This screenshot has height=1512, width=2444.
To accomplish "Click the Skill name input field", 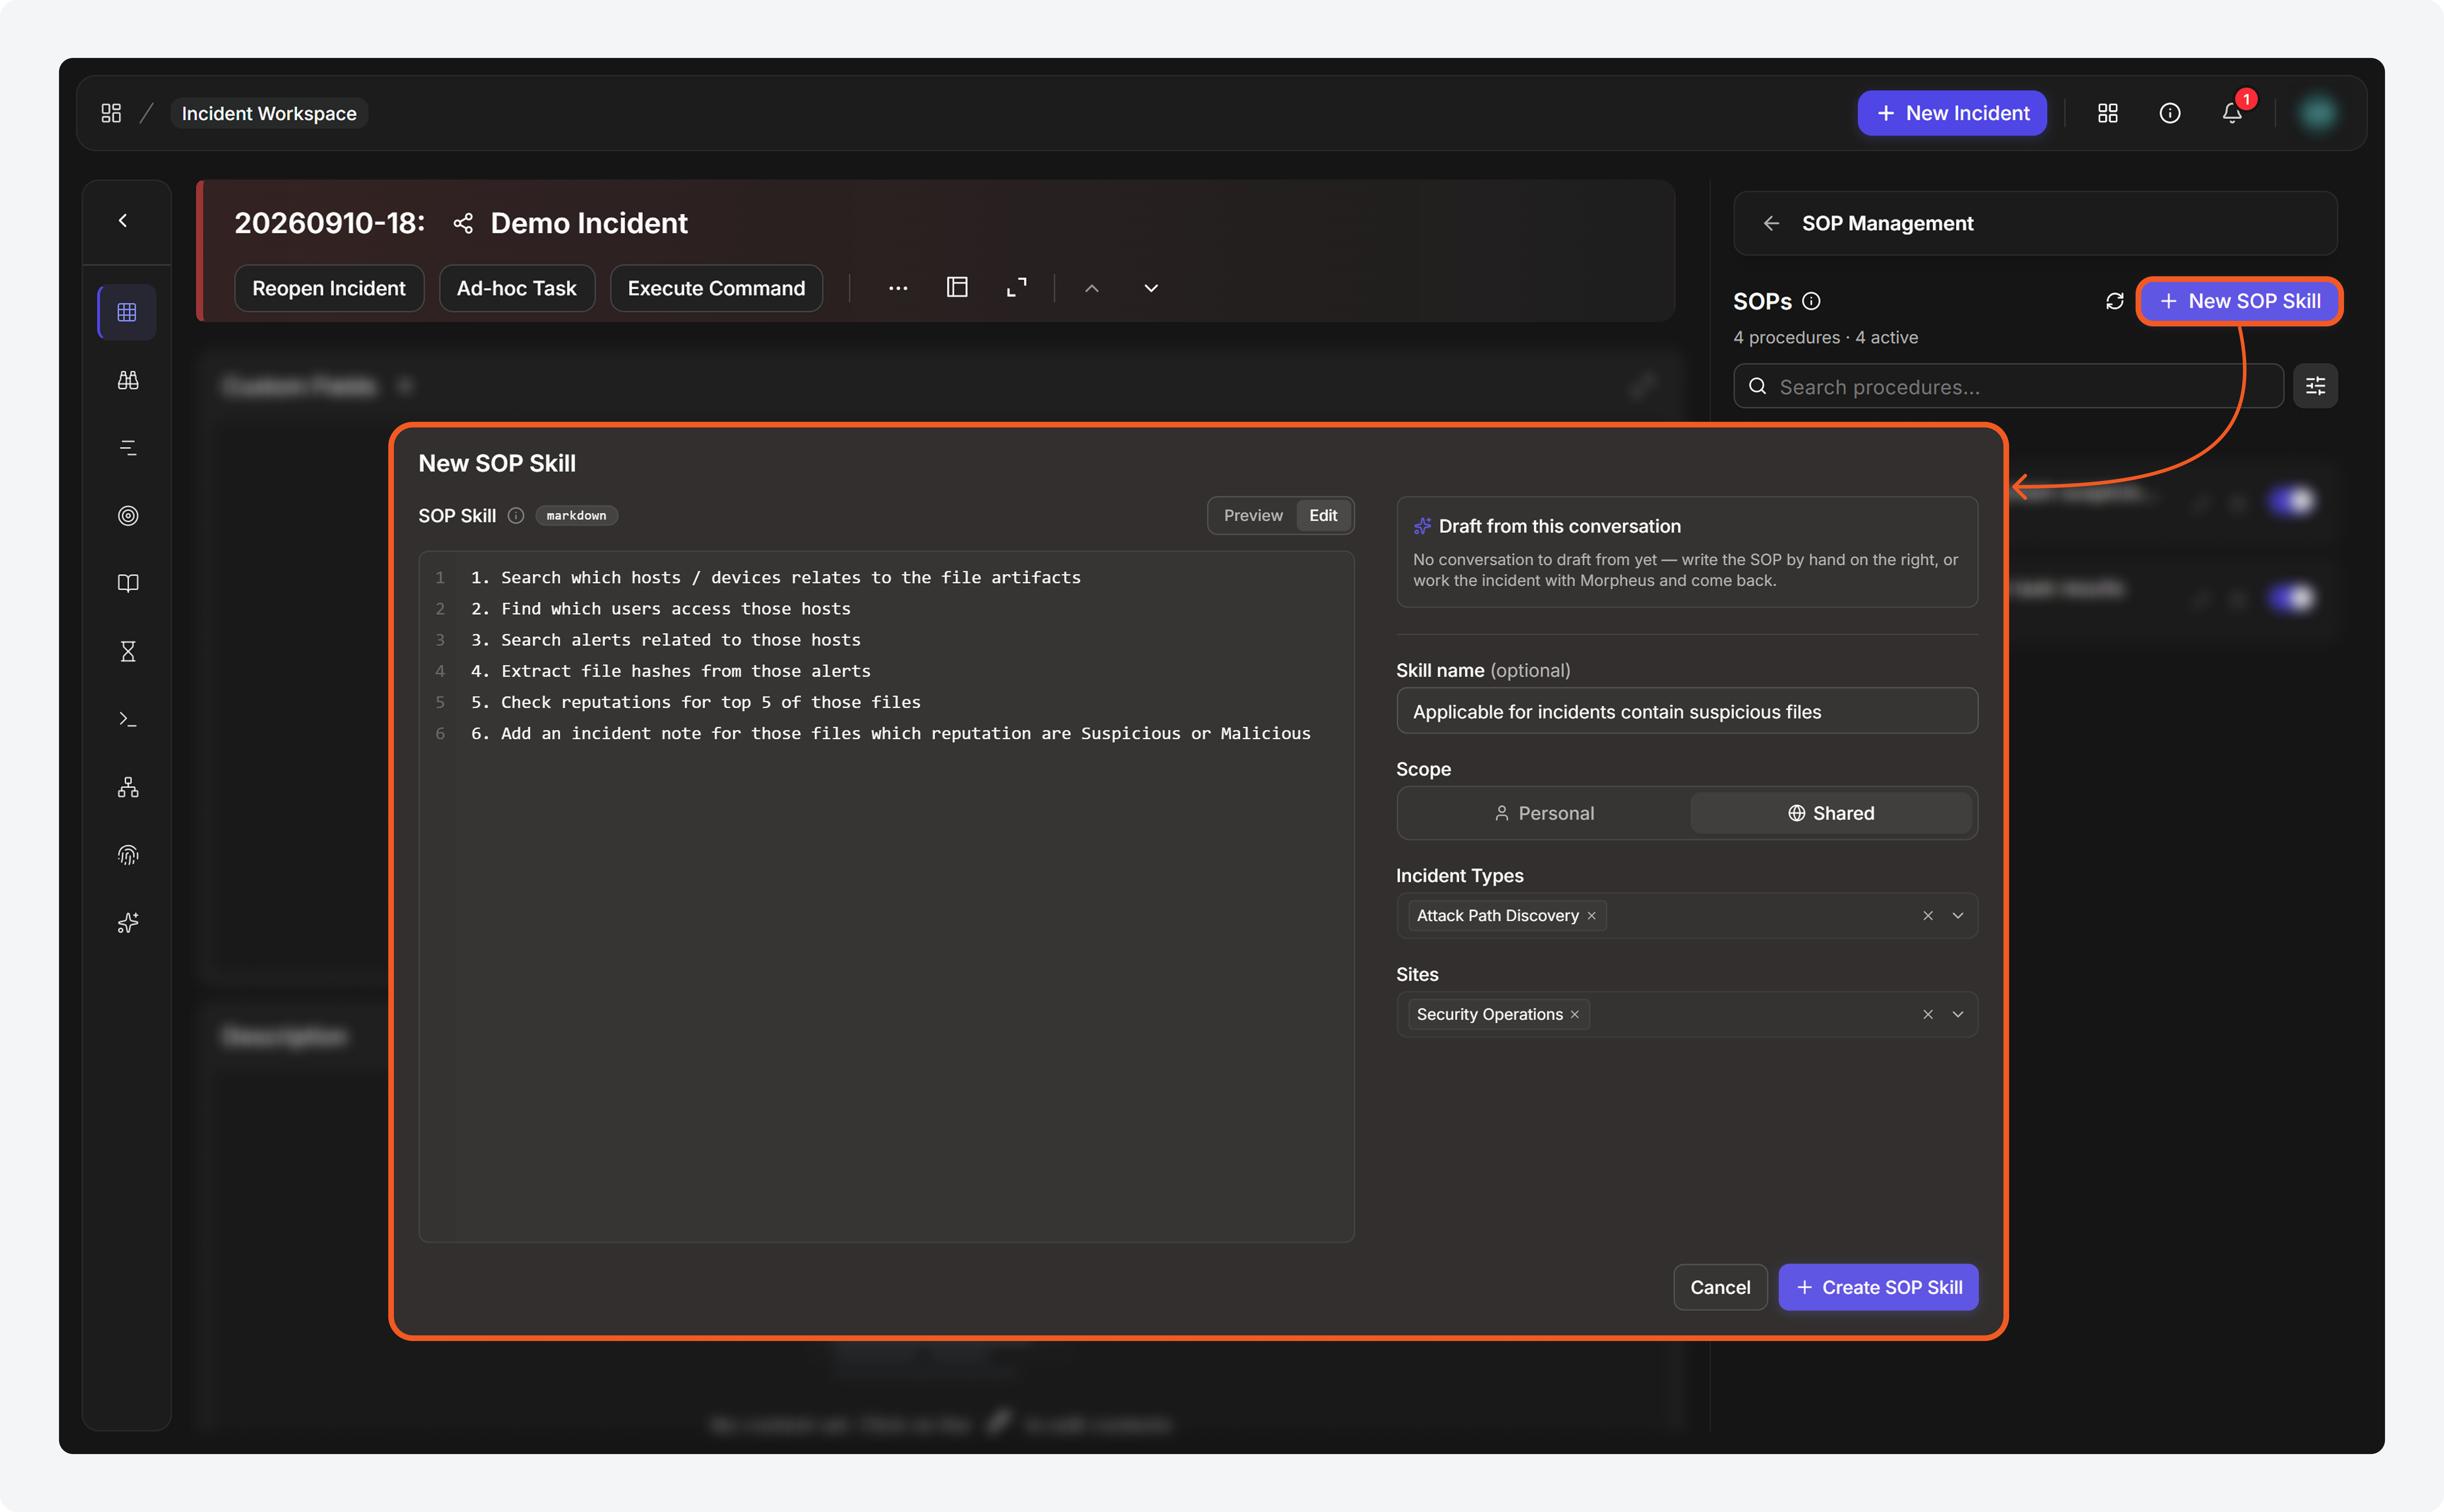I will (1687, 711).
